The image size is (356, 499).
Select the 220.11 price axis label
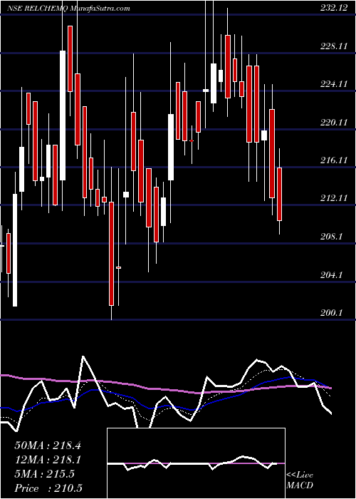(x=333, y=122)
